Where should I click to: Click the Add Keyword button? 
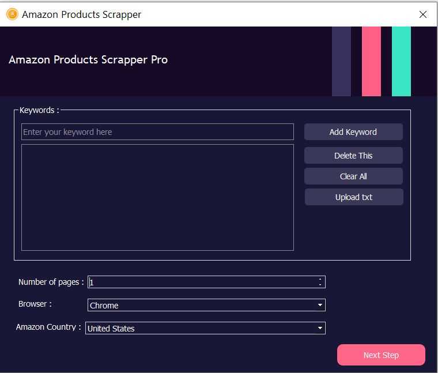click(x=353, y=132)
